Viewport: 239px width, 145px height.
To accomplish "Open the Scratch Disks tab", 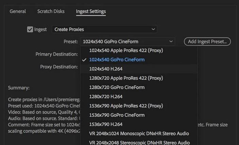I will [51, 11].
